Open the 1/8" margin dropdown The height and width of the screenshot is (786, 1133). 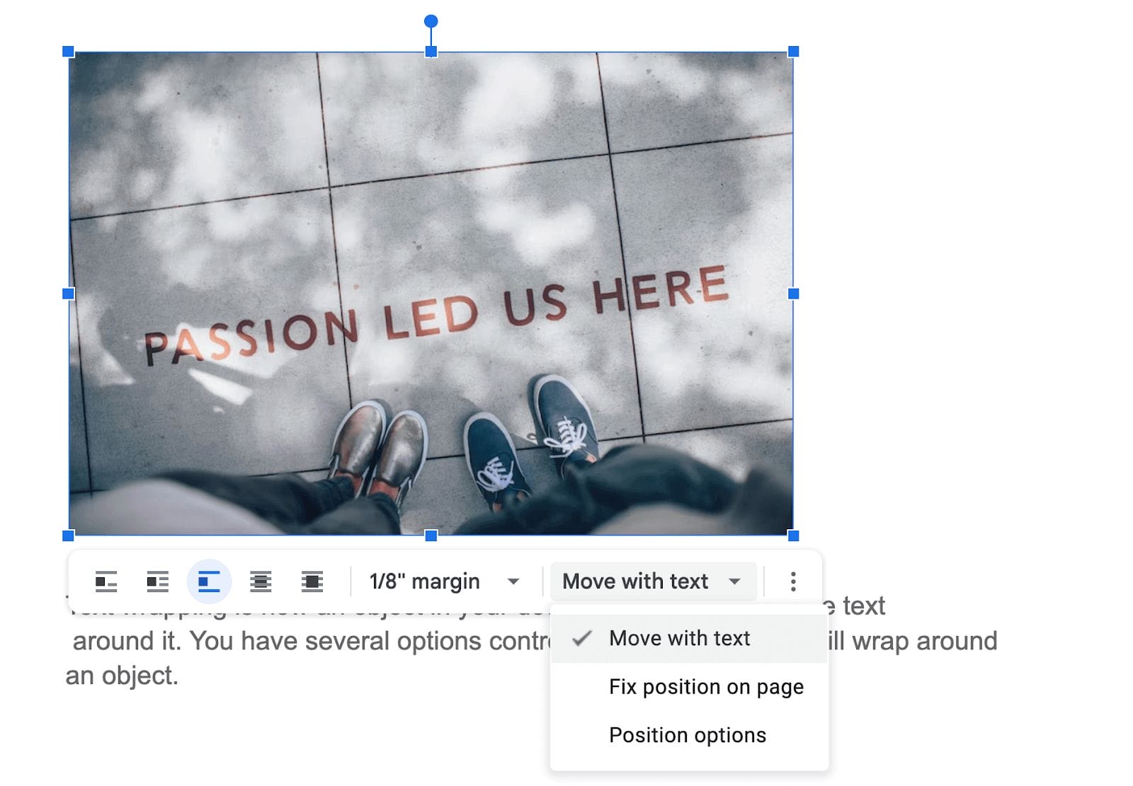pos(445,582)
